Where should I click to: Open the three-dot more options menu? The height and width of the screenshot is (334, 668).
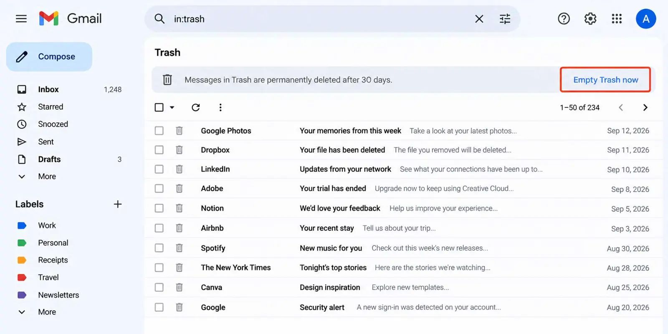220,107
